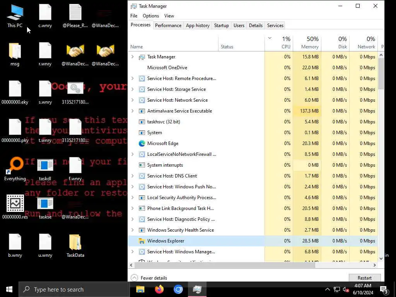Expand Antimalware Service Executable row
This screenshot has width=396, height=297.
(133, 111)
